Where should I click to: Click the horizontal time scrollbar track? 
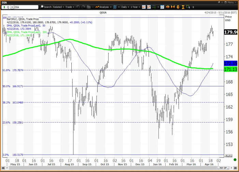[x=113, y=168]
